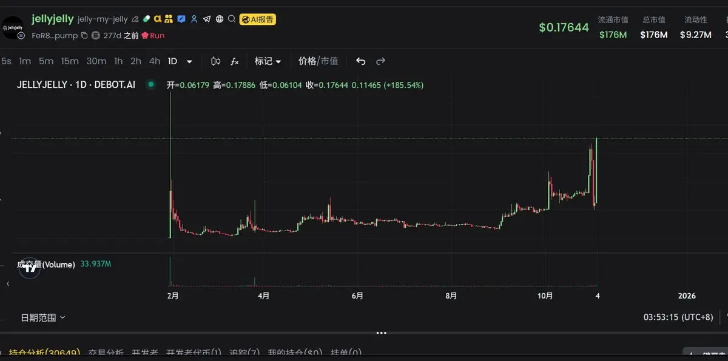728x361 pixels.
Task: Open the 挂单(0) tab
Action: [346, 353]
